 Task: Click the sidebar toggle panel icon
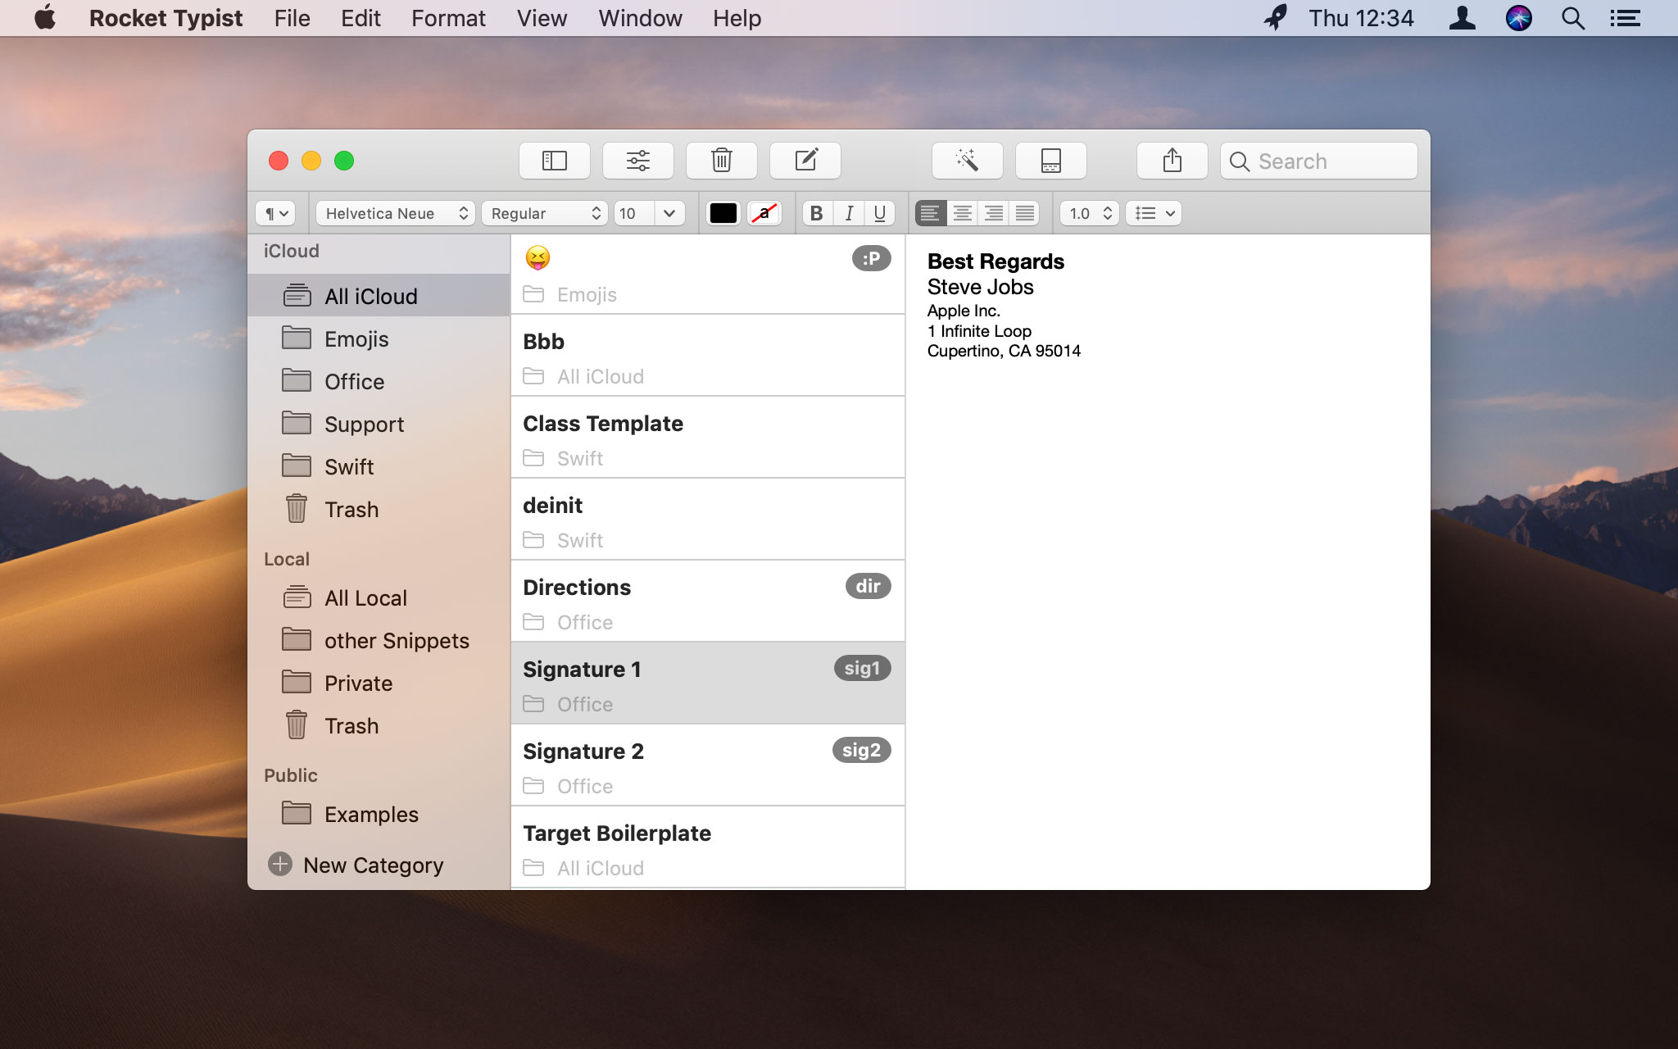pyautogui.click(x=555, y=160)
